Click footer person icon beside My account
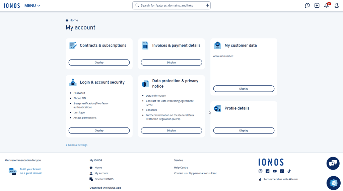The width and height of the screenshot is (343, 191). coord(91,173)
